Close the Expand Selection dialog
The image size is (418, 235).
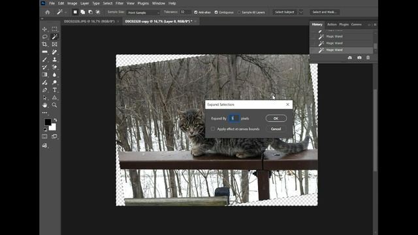pos(287,104)
